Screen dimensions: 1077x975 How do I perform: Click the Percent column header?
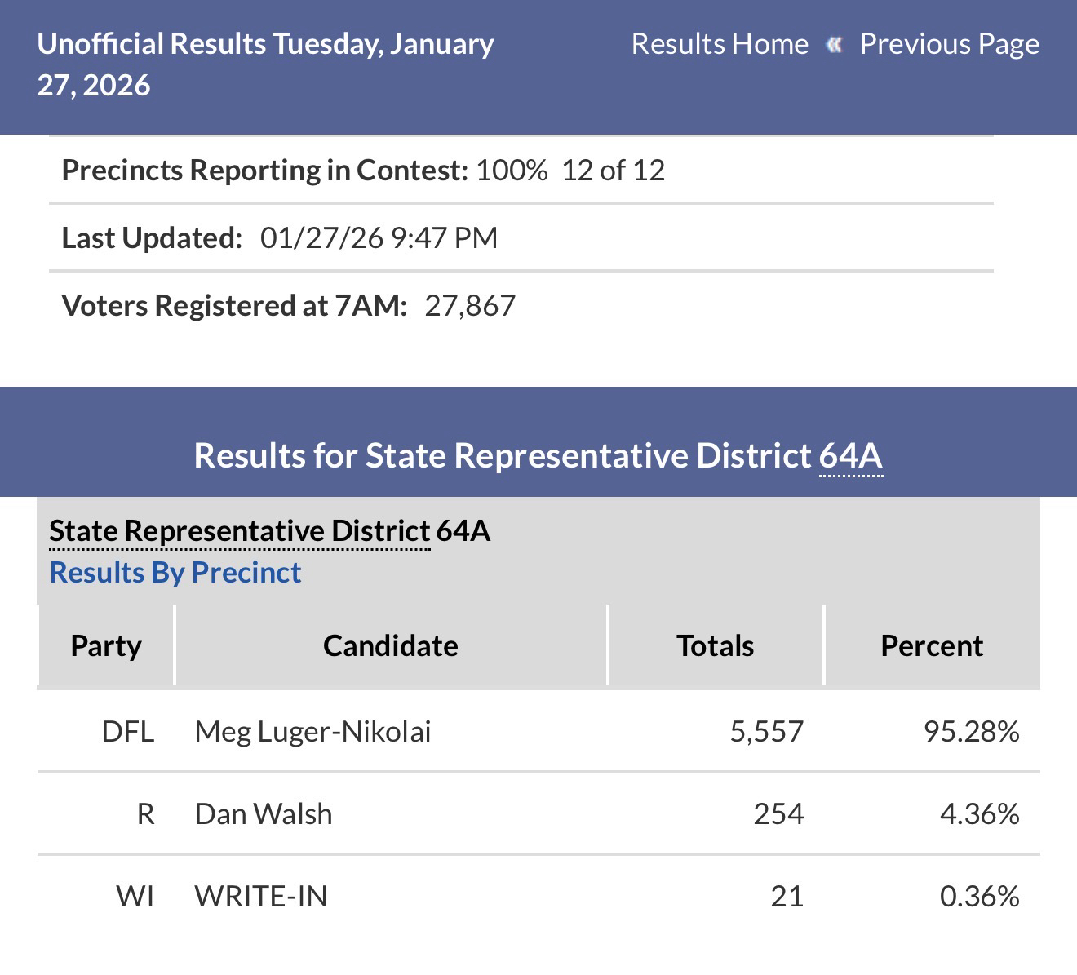(x=931, y=645)
